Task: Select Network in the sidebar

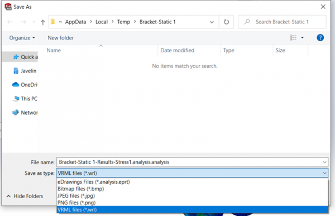Action: tap(25, 112)
